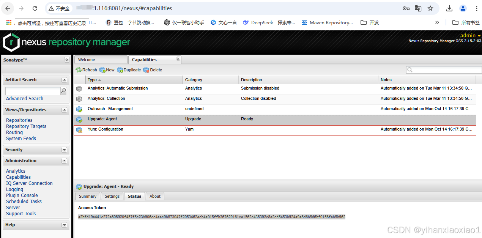Click Analytics: Collection row icon
This screenshot has width=482, height=238.
[x=79, y=99]
